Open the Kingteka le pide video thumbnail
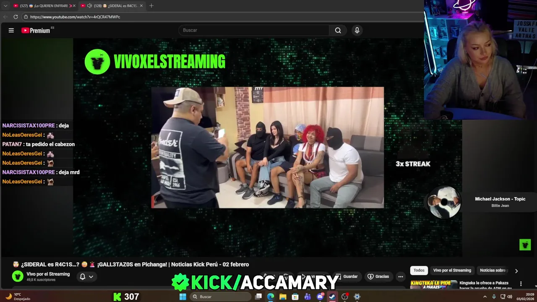537x302 pixels. click(x=433, y=284)
